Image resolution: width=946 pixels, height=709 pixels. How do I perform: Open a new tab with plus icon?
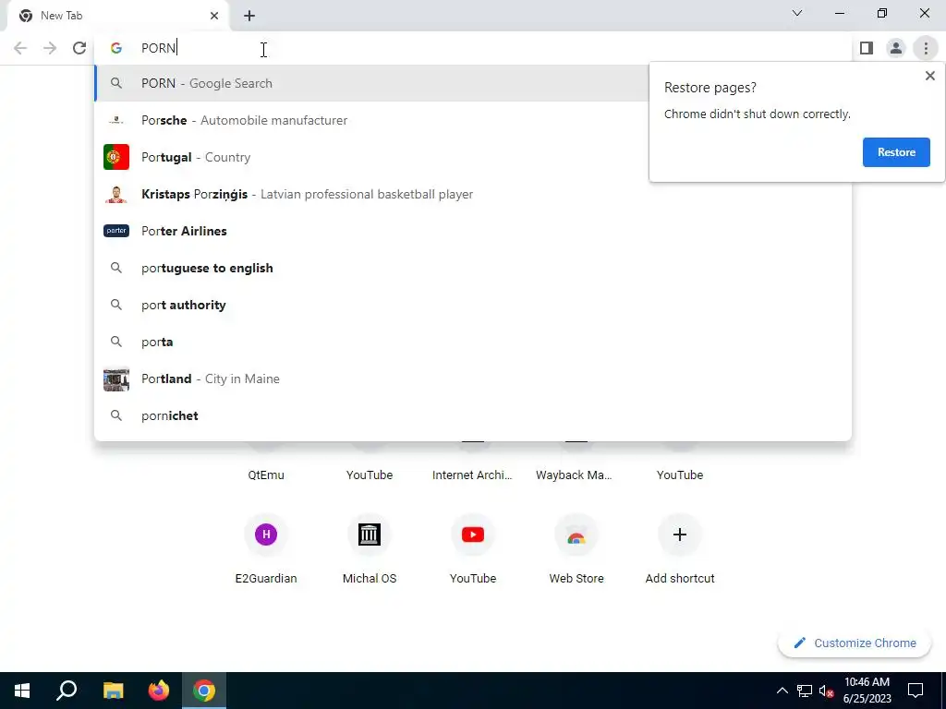[x=249, y=17]
